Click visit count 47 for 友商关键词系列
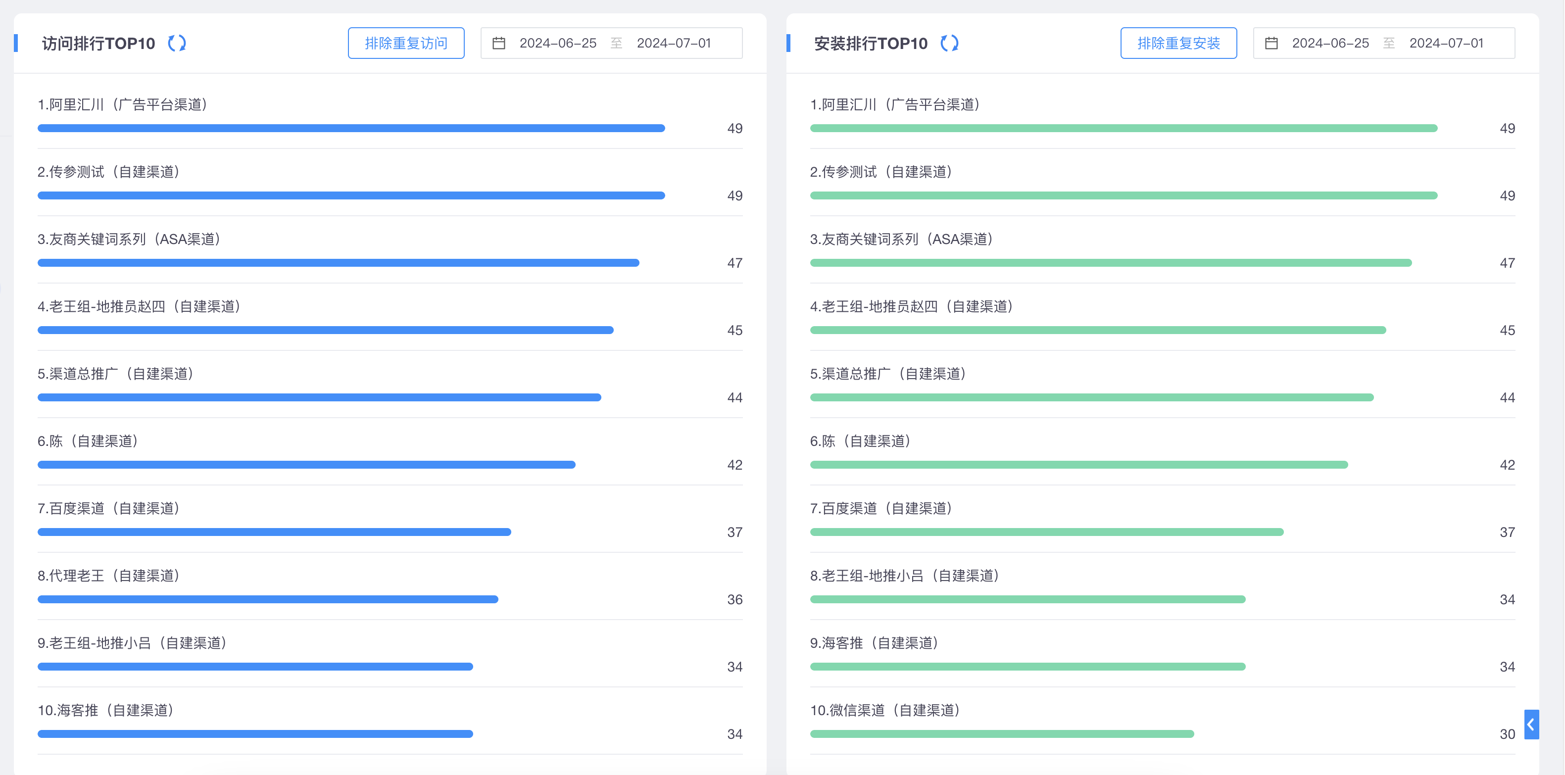The height and width of the screenshot is (775, 1565). (735, 263)
